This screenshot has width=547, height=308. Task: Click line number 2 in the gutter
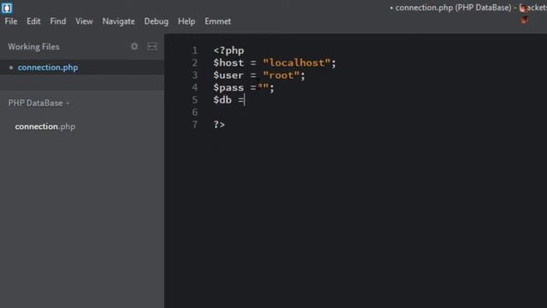(195, 62)
